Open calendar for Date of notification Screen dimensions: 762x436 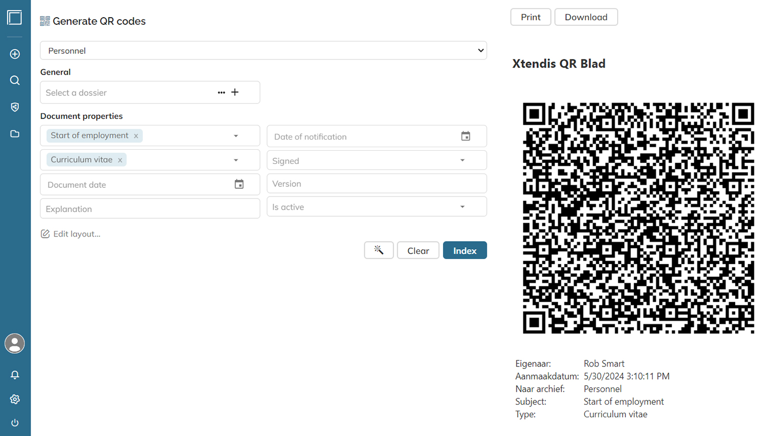[x=465, y=136]
